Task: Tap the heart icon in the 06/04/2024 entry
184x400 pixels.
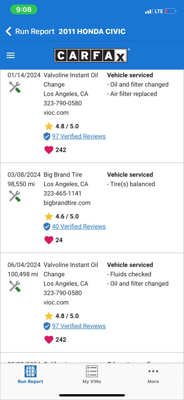Action: (x=49, y=339)
